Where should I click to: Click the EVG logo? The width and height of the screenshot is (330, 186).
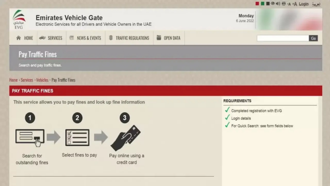pyautogui.click(x=19, y=19)
